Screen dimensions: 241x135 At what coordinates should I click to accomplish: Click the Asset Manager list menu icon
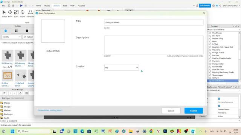[4, 93]
